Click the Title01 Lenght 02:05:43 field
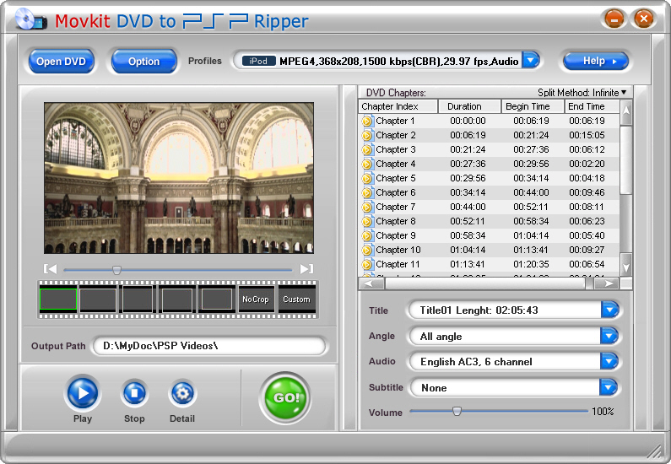 pos(505,310)
